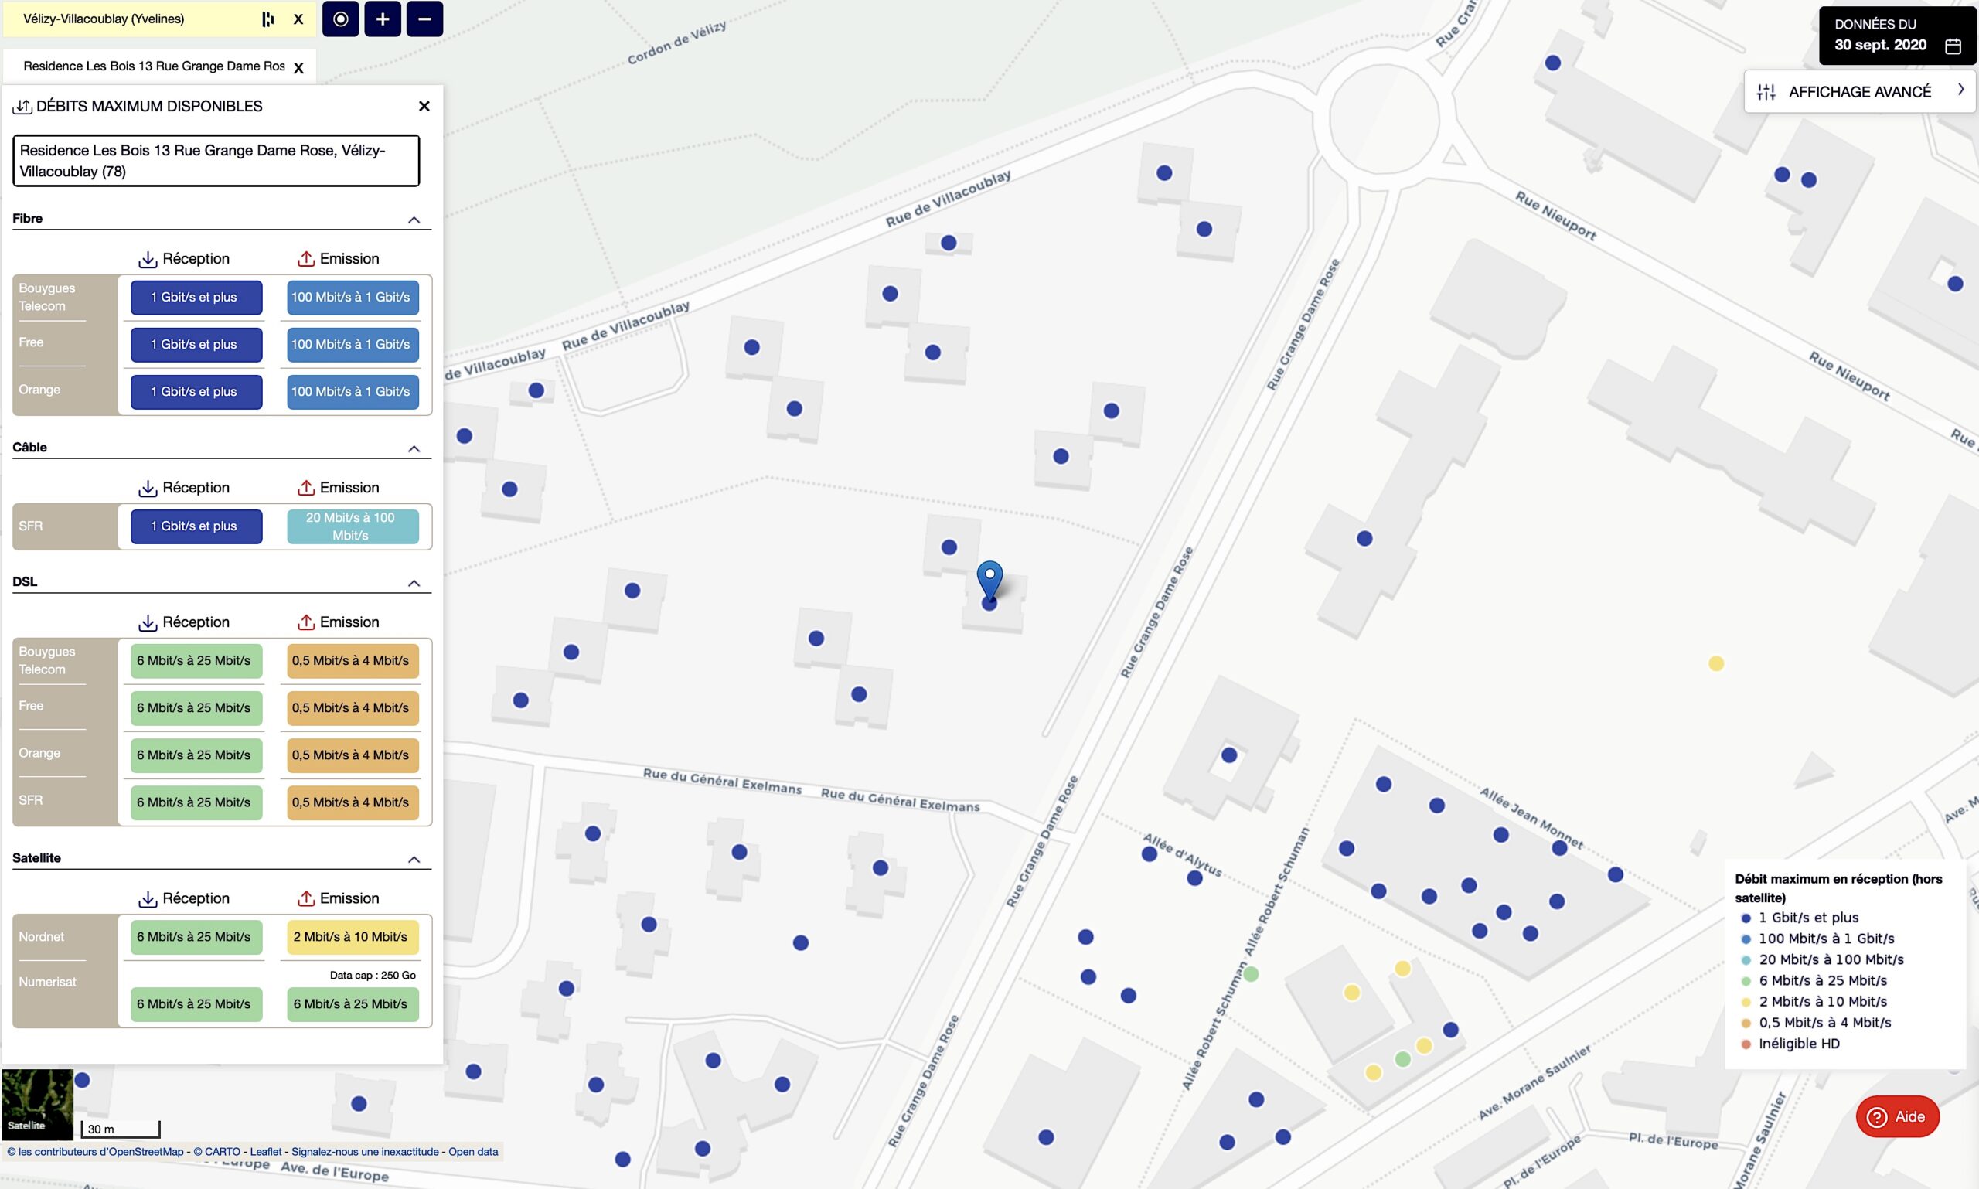This screenshot has height=1189, width=1979.
Task: Click the yellow 2–10 Mbit/s map dot
Action: (1715, 663)
